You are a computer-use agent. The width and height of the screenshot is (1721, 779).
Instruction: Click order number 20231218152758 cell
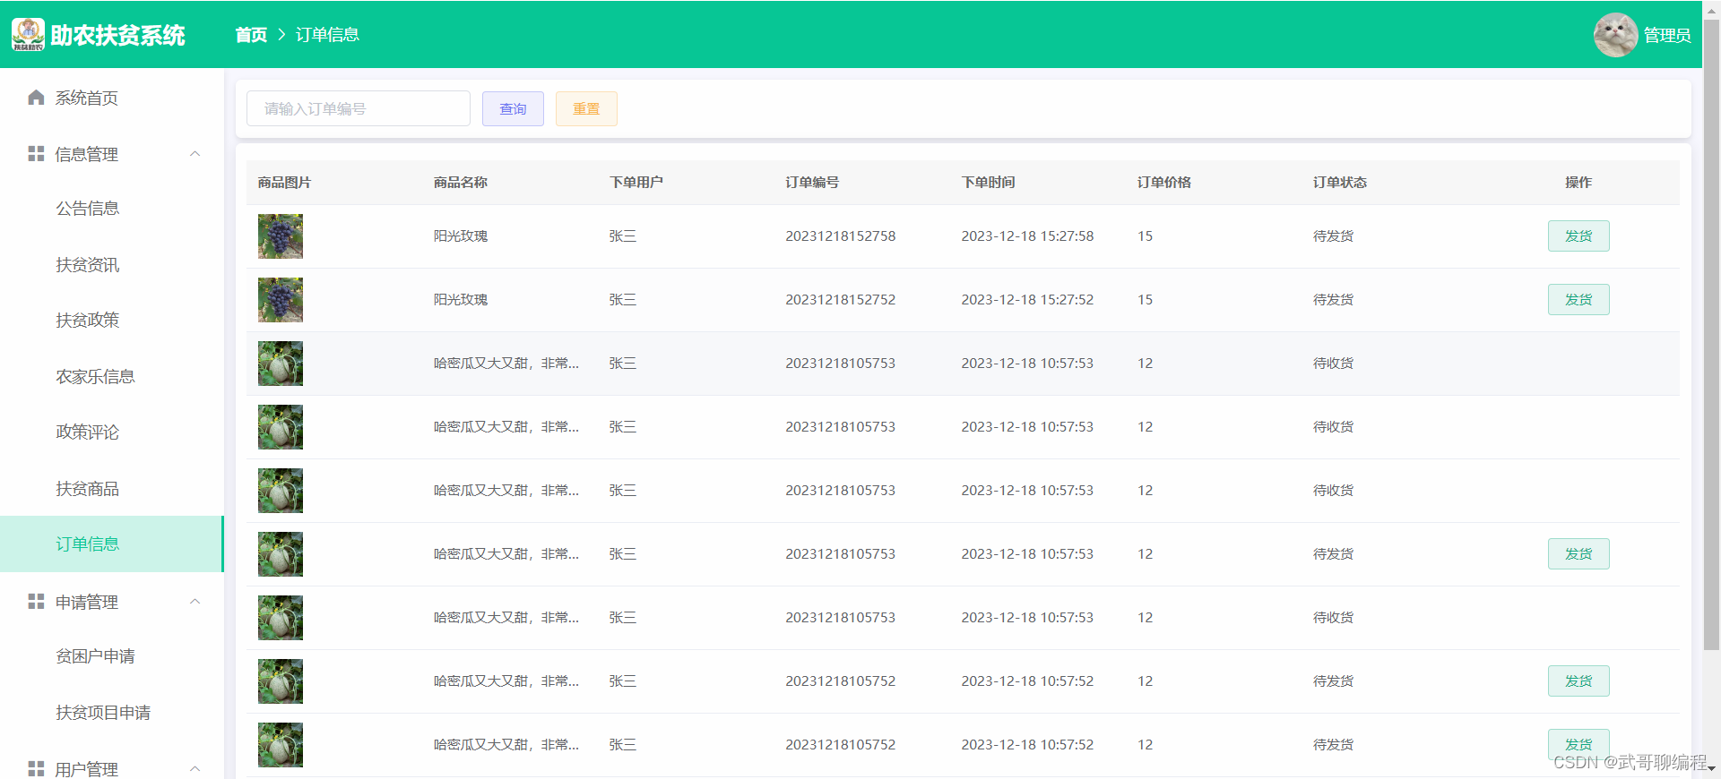coord(841,236)
